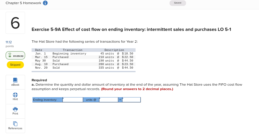Open the eBook resource

(15, 82)
